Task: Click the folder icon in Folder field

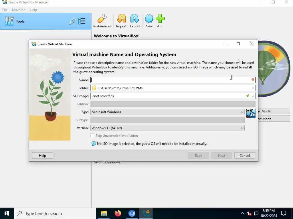Action: pyautogui.click(x=94, y=88)
